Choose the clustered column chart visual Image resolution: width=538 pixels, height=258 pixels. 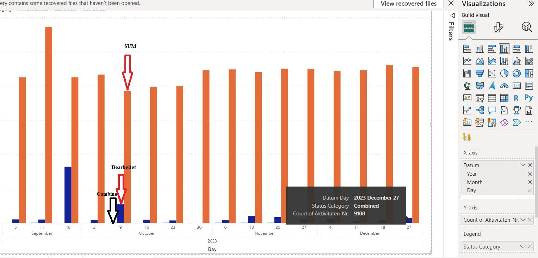click(504, 49)
